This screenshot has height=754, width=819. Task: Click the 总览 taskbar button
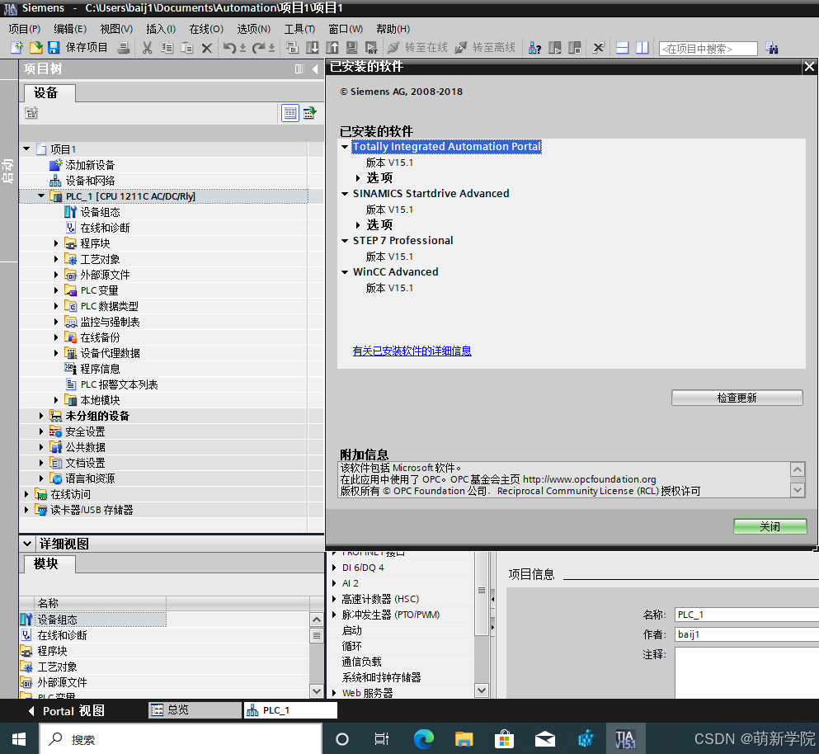point(195,710)
